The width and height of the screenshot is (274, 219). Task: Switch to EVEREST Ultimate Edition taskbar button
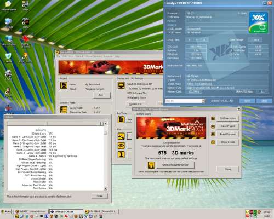[x=31, y=211]
